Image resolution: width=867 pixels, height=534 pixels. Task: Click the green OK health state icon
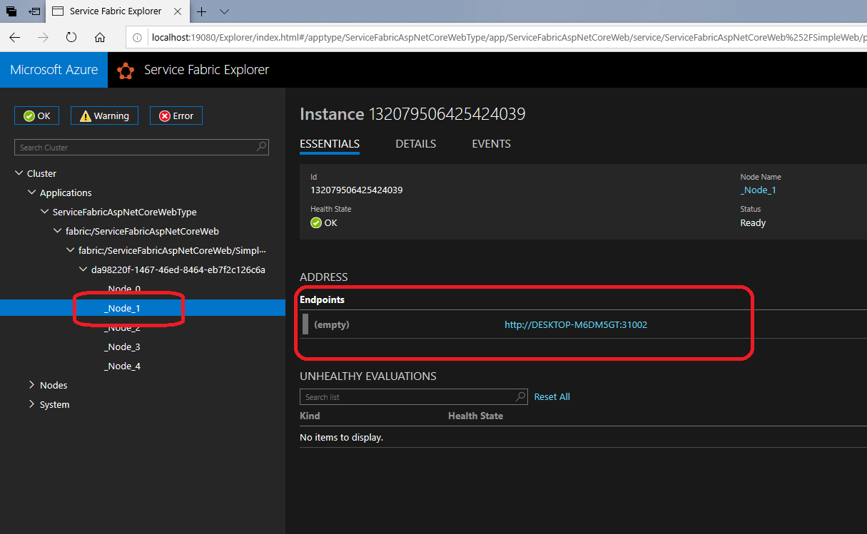(x=316, y=222)
